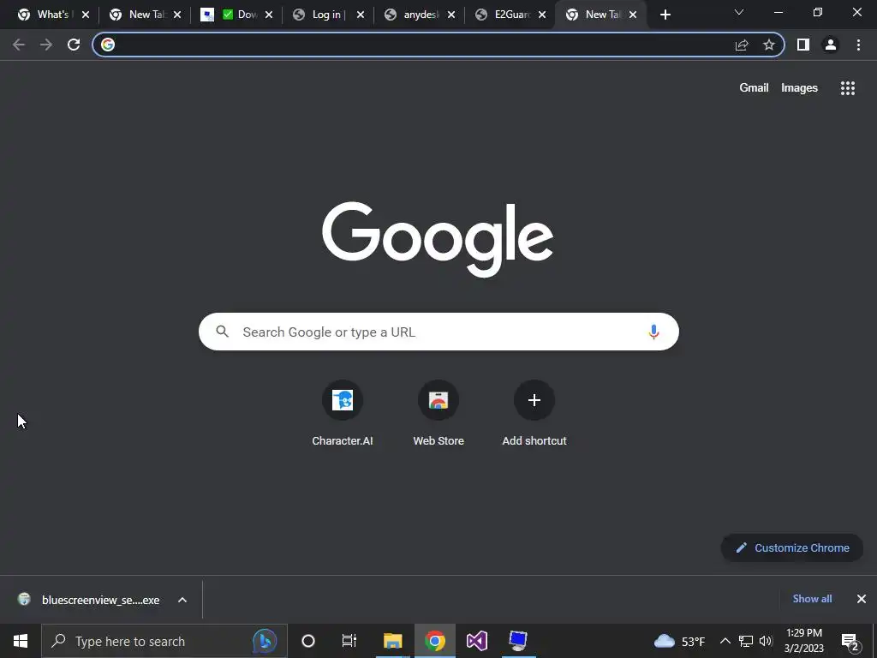Go back to previous page
The width and height of the screenshot is (877, 658).
[19, 45]
